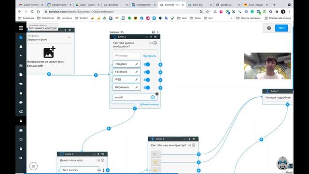309x174 pixels.
Task: Remove the email button with dark x
Action: (x=157, y=94)
